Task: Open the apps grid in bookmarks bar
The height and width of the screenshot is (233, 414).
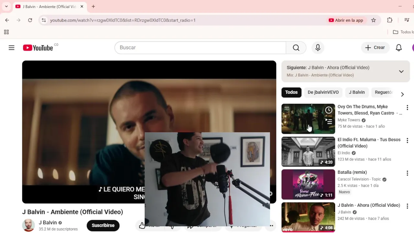Action: [x=6, y=32]
